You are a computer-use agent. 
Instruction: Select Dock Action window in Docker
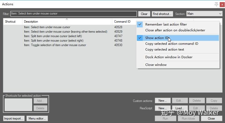coord(169,57)
